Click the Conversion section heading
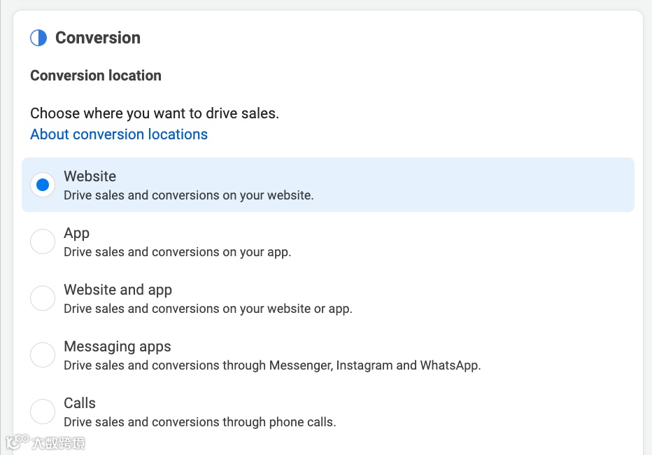The width and height of the screenshot is (652, 455). click(98, 38)
